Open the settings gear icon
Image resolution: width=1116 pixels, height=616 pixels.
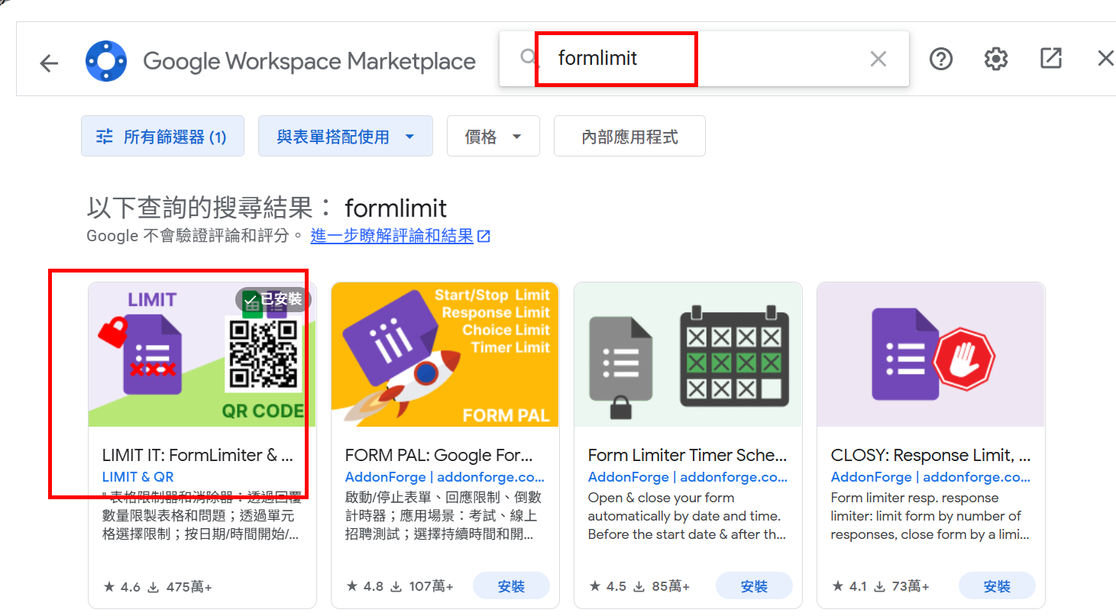[x=995, y=59]
